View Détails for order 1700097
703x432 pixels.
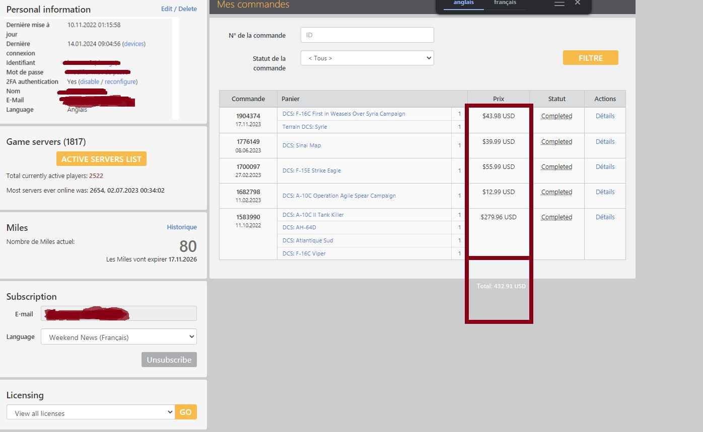point(605,166)
